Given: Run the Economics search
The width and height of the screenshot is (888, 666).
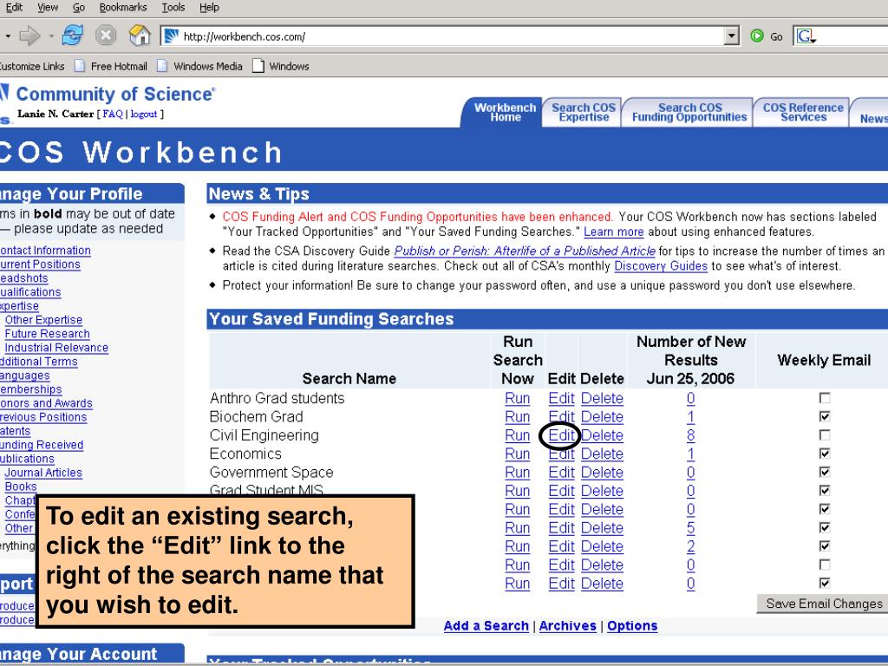Looking at the screenshot, I should point(517,454).
